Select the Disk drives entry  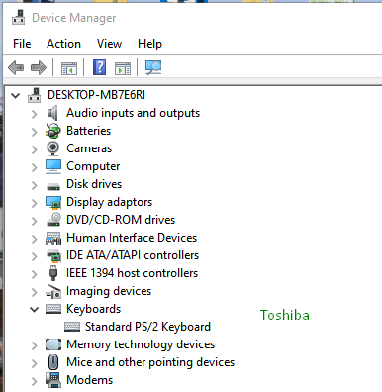tap(94, 184)
